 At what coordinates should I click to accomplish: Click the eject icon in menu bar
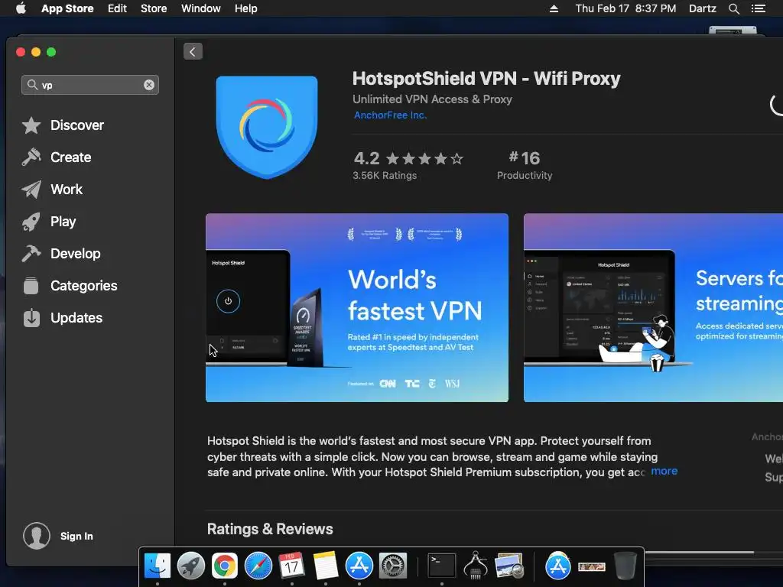pos(554,8)
